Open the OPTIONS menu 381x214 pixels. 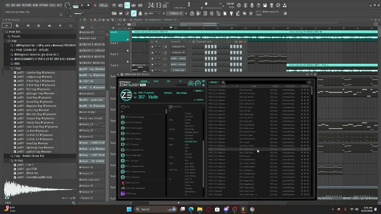click(x=43, y=5)
